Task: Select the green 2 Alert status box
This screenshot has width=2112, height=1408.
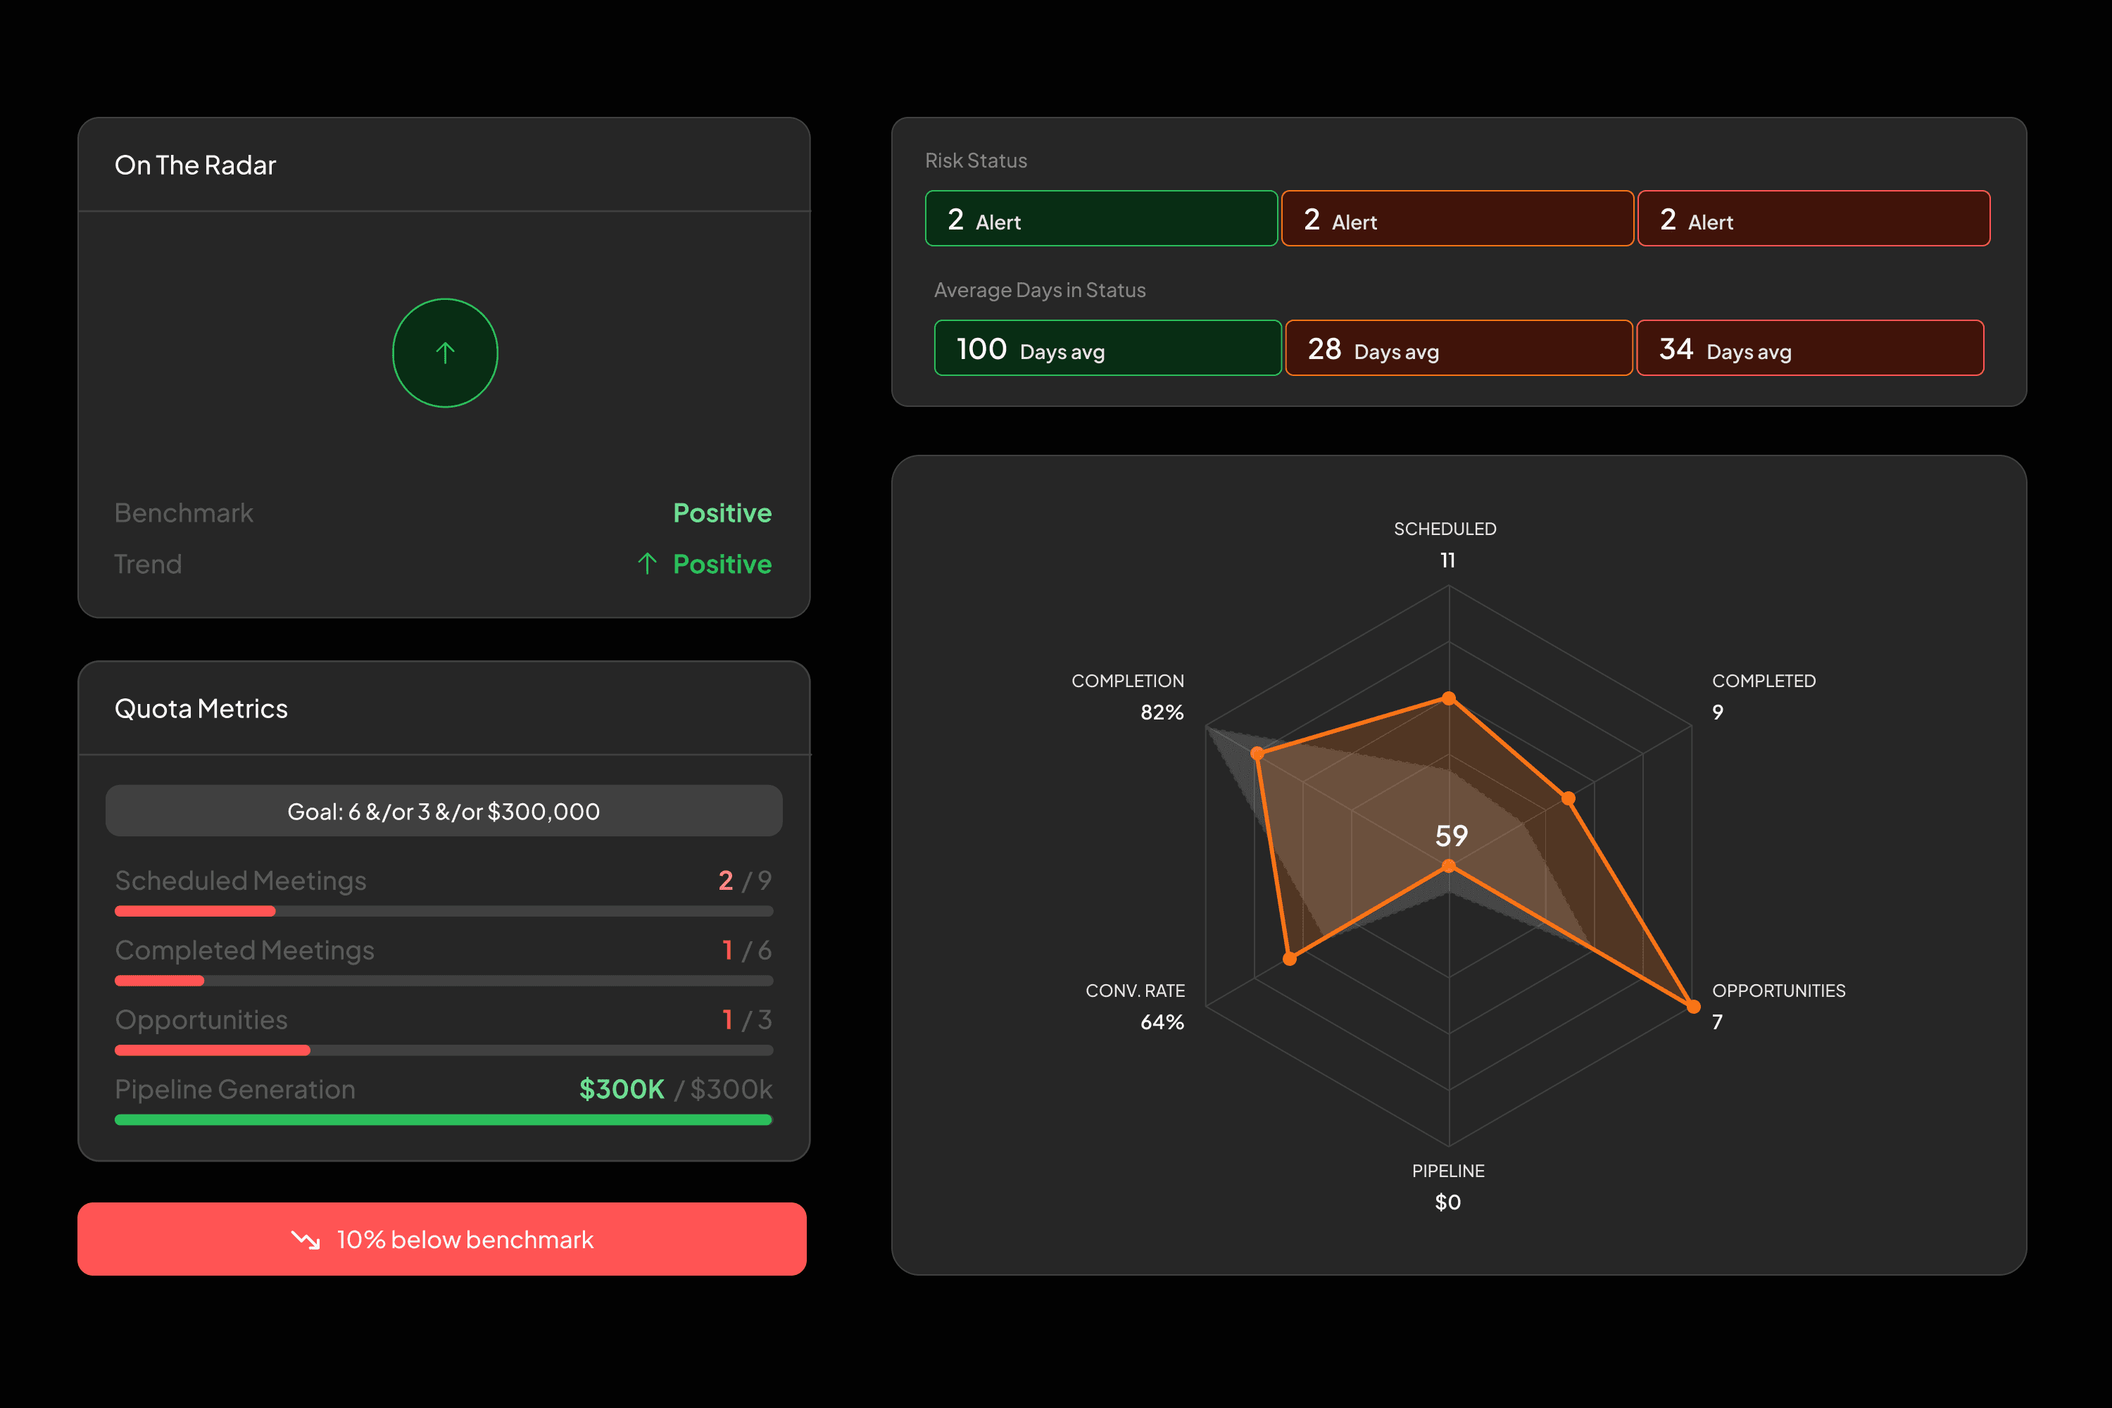Action: (1101, 218)
